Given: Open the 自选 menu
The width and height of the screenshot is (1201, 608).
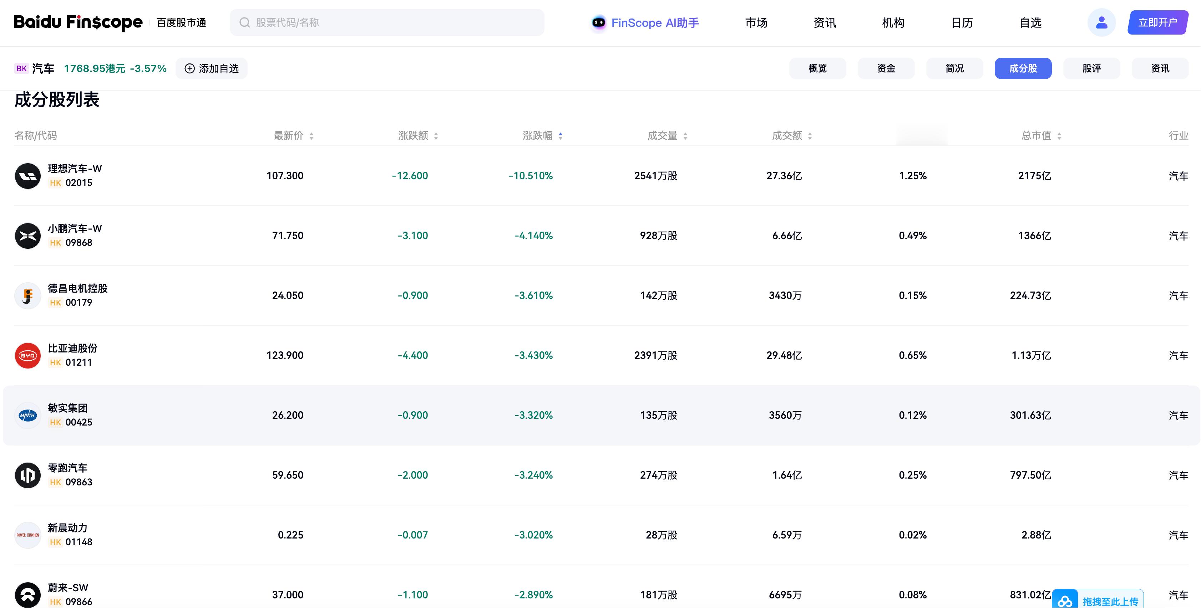Looking at the screenshot, I should tap(1030, 22).
